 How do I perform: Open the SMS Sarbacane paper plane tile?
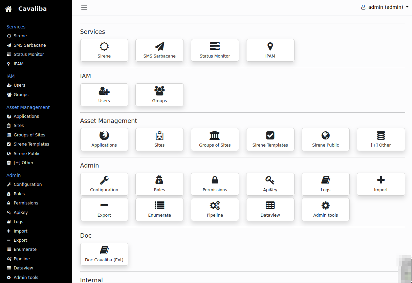pos(159,50)
